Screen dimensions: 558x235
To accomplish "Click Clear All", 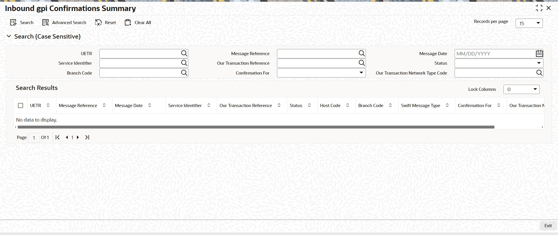I will [x=138, y=23].
